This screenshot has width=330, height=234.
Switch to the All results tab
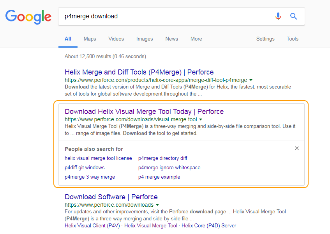(68, 39)
